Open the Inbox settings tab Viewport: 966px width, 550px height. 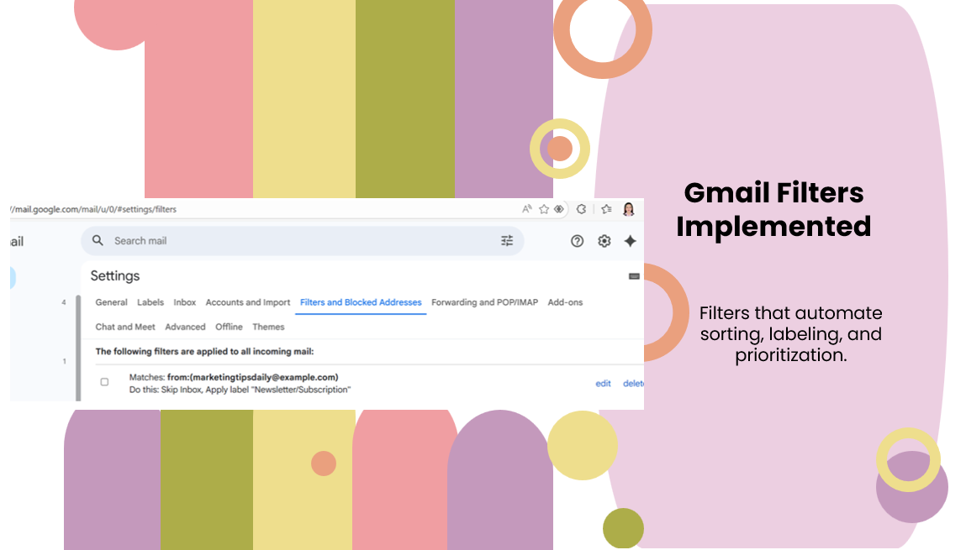184,302
